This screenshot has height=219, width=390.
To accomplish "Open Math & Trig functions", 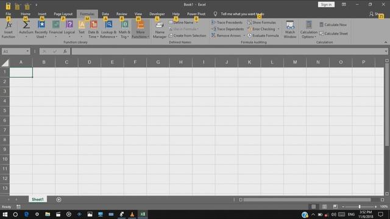I will (124, 29).
